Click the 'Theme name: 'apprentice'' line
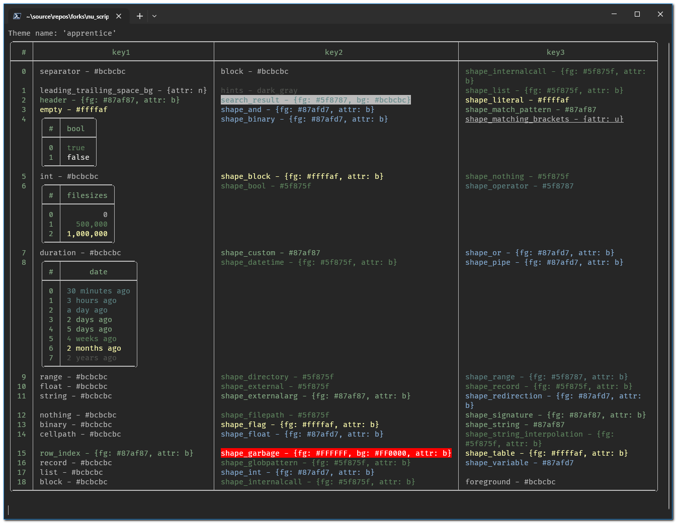Viewport: 676px width, 523px height. pos(62,33)
